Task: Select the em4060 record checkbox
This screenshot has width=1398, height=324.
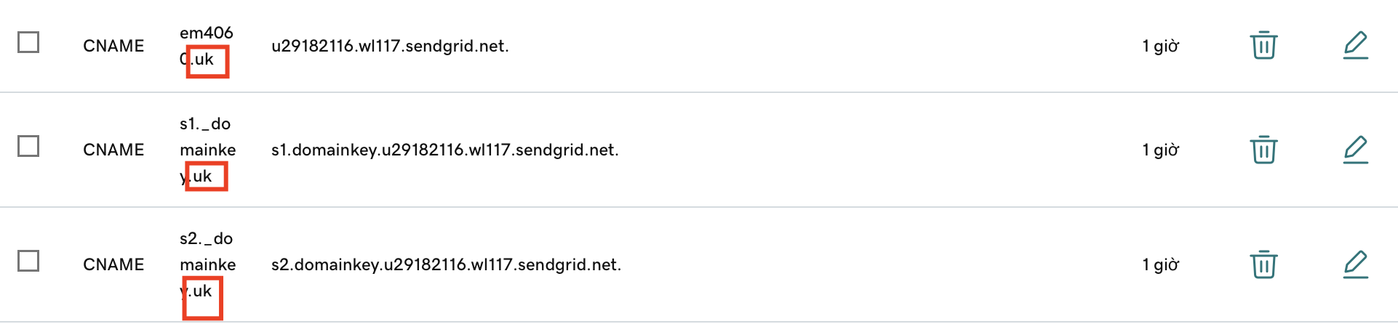Action: (28, 43)
